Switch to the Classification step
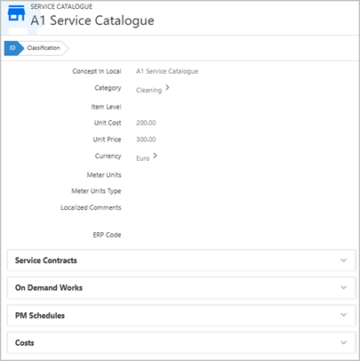360x361 pixels. pyautogui.click(x=44, y=48)
